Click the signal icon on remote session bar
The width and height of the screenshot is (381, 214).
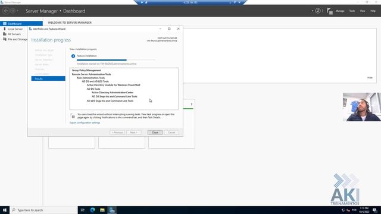(146, 2)
